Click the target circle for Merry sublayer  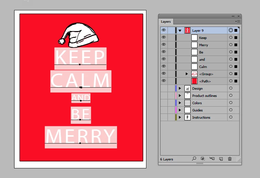pyautogui.click(x=231, y=45)
